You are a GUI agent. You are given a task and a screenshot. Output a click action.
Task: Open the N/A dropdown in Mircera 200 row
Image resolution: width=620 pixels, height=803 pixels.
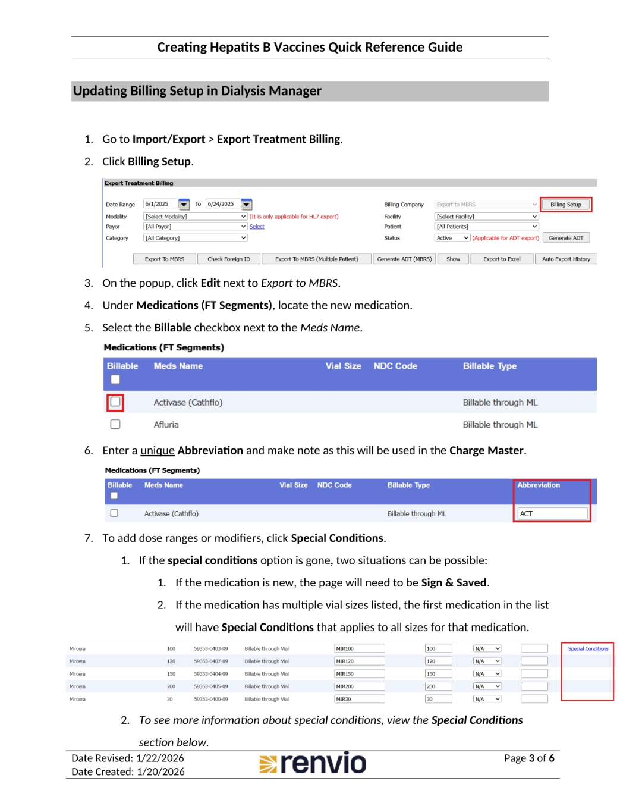click(x=487, y=686)
